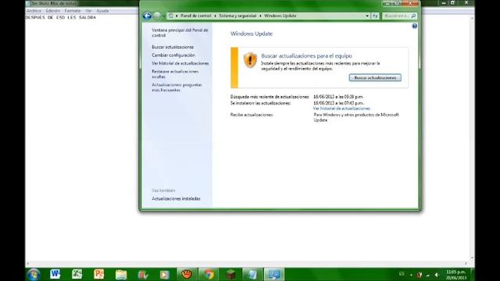This screenshot has height=281, width=500.
Task: Click the greyed forward navigation arrow
Action: (157, 16)
